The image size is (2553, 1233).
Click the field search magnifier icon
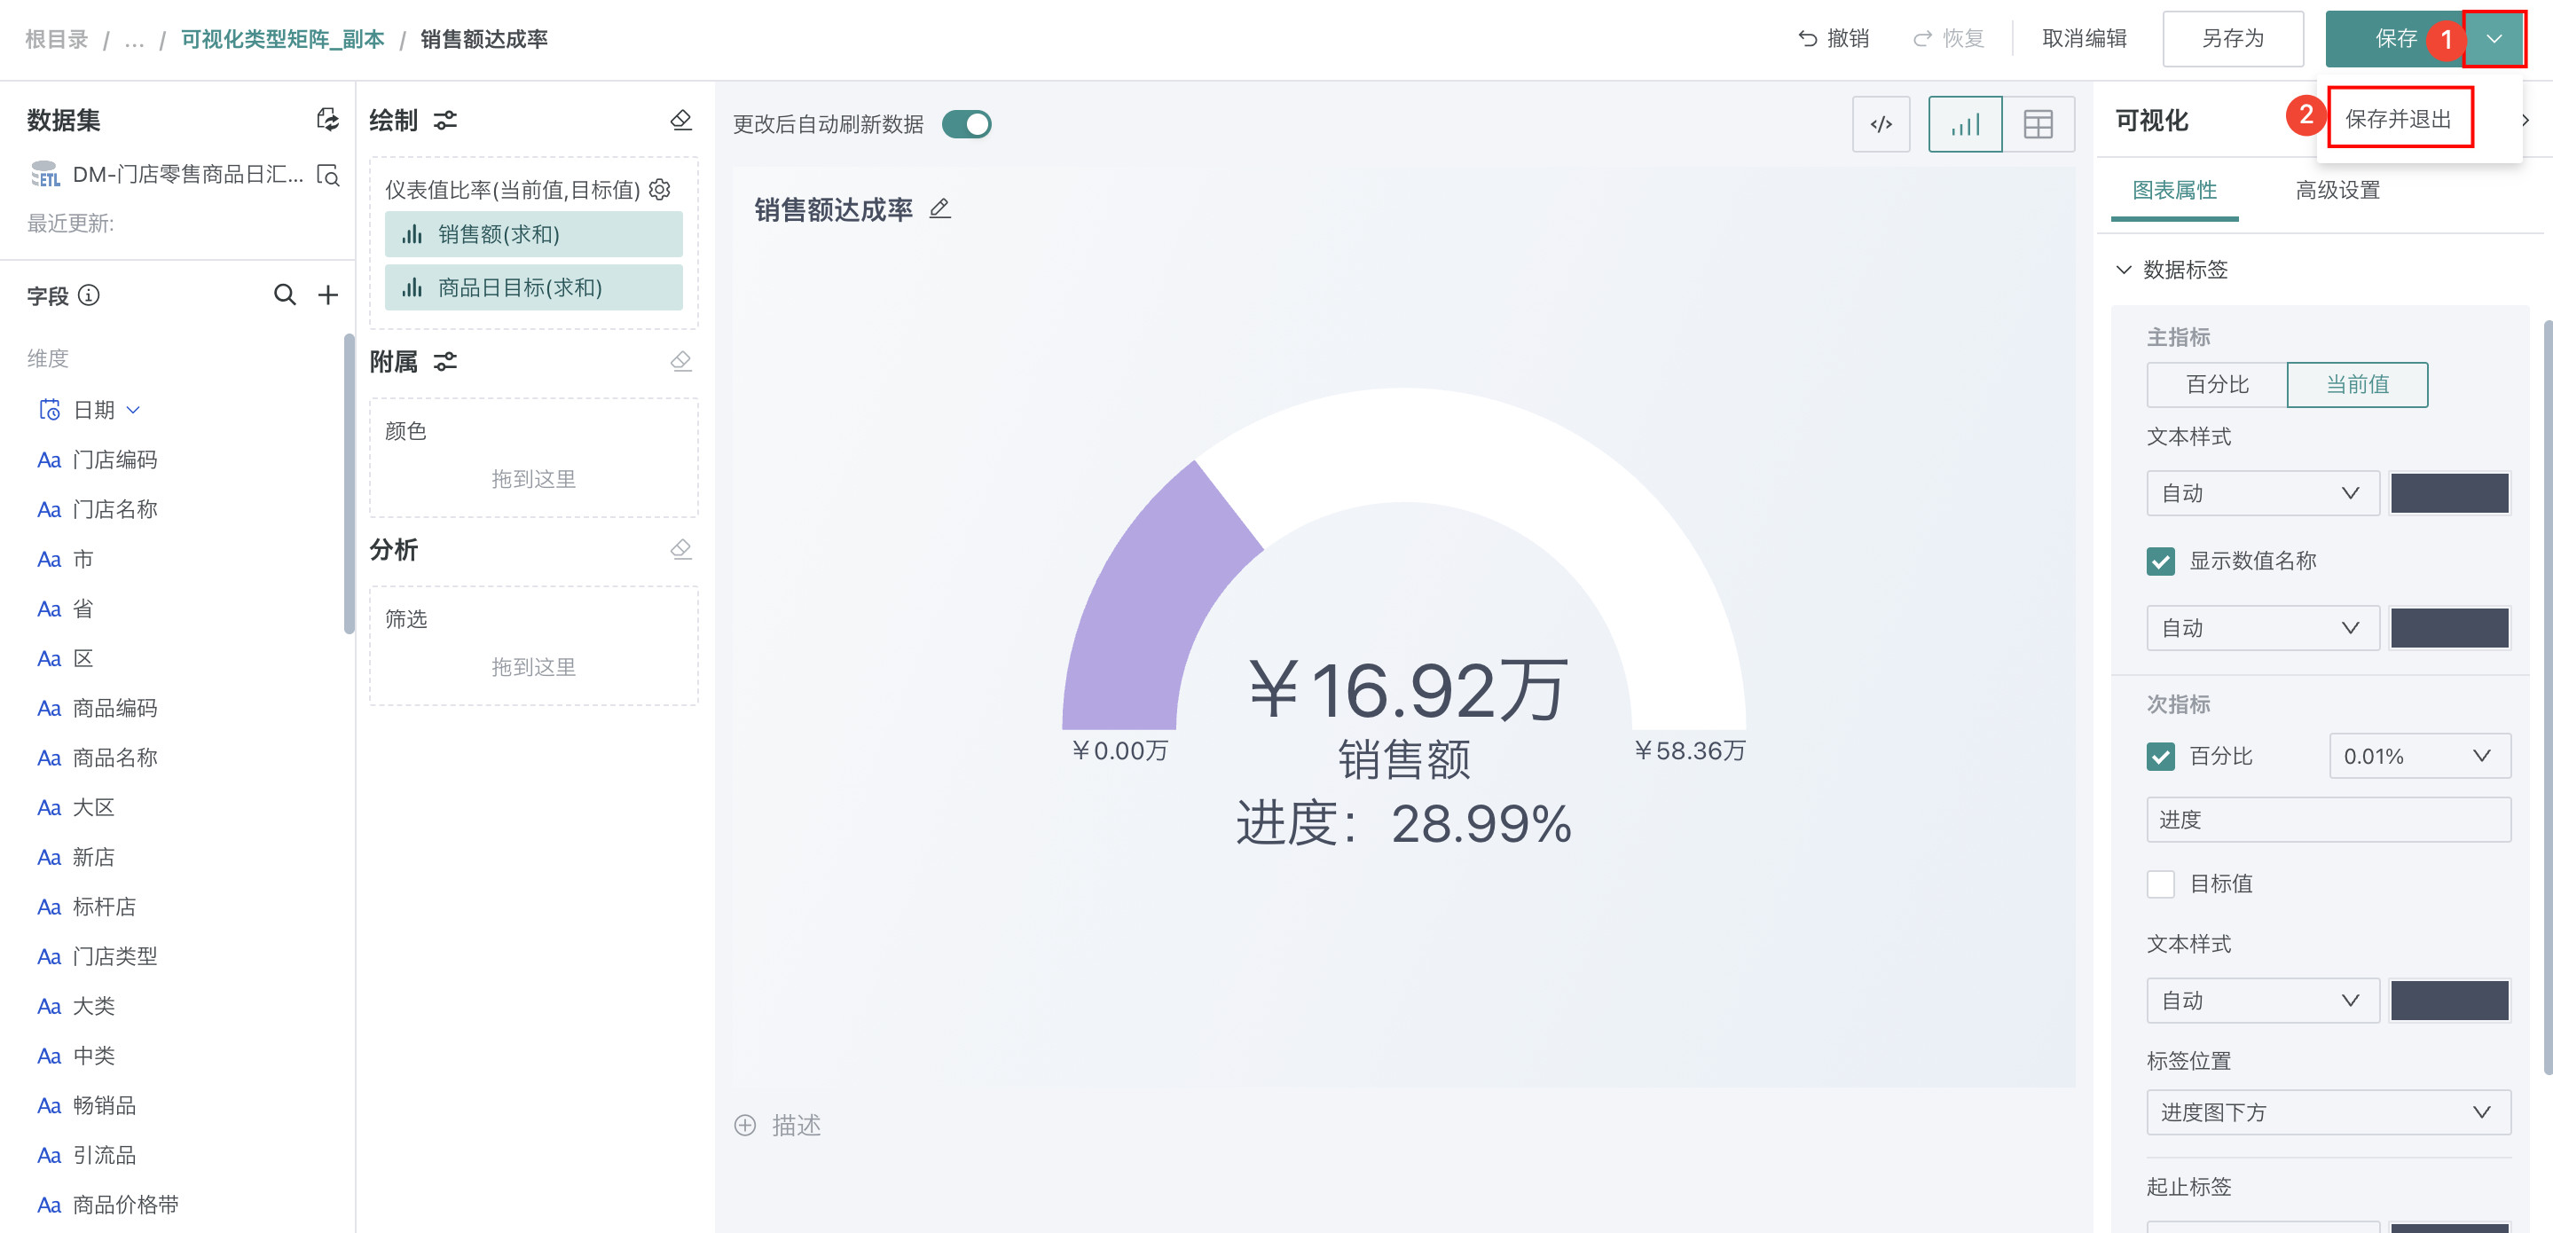[285, 295]
